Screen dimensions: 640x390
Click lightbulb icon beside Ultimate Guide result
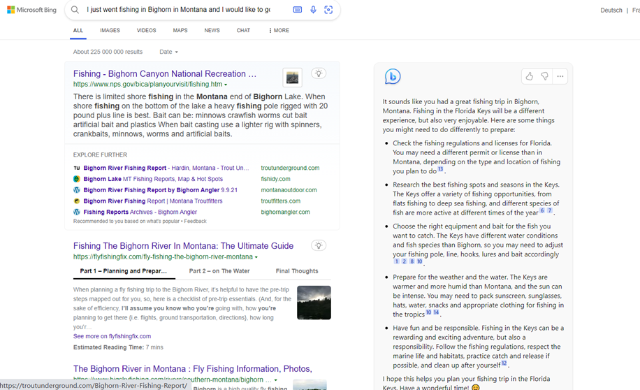point(319,245)
